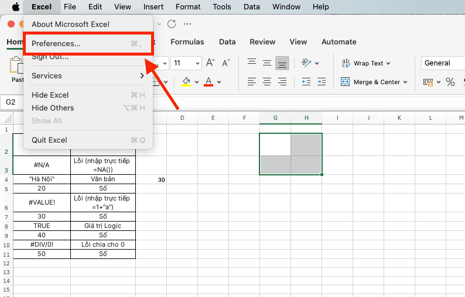Open accounting format dropdown arrow

point(439,82)
